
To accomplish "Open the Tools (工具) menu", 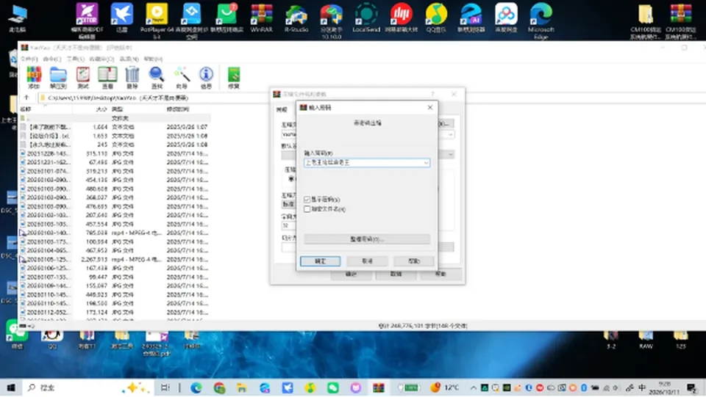I will tap(75, 59).
